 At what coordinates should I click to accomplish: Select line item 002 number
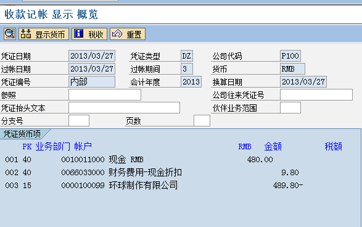(x=12, y=173)
